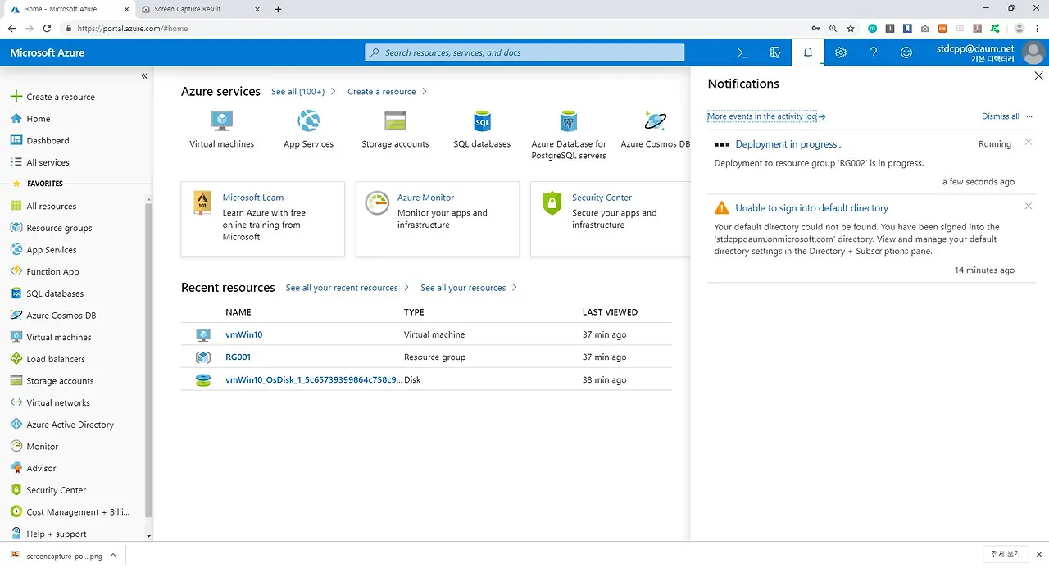This screenshot has width=1049, height=568.
Task: Open Cloud Shell from the top bar
Action: coord(742,52)
